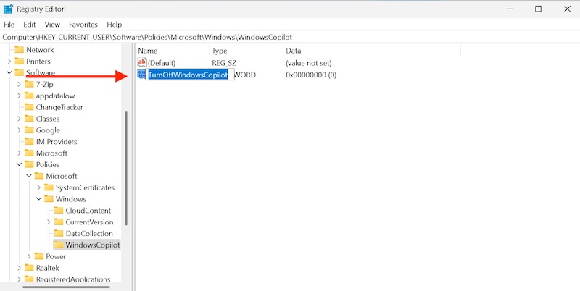Click the registry path address bar
This screenshot has width=580, height=291.
coord(290,38)
